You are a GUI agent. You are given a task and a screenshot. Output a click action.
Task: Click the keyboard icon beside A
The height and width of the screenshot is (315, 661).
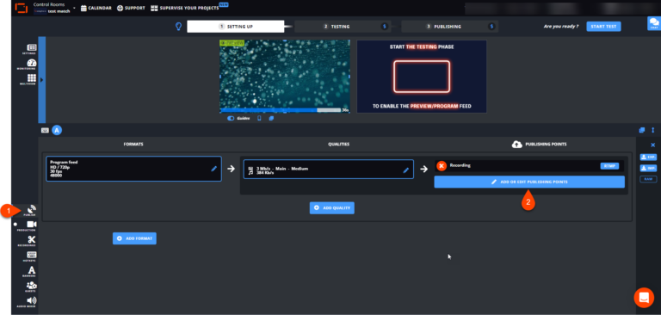(45, 130)
